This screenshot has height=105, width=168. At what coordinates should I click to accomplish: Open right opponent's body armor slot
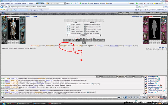point(146,36)
